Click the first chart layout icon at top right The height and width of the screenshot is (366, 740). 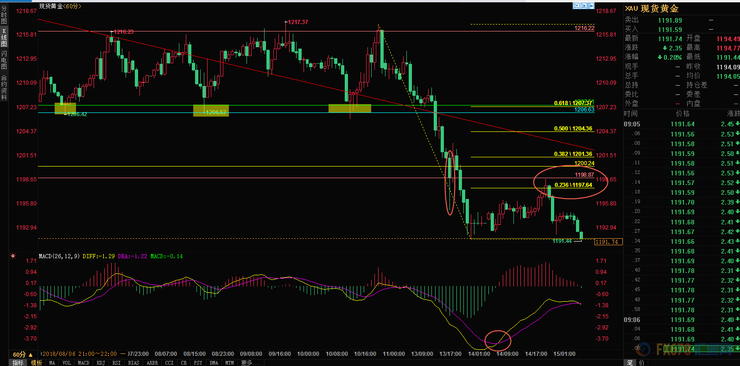576,6
